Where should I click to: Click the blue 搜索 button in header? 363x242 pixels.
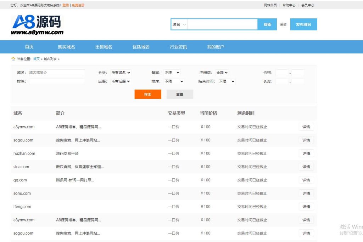click(x=267, y=24)
